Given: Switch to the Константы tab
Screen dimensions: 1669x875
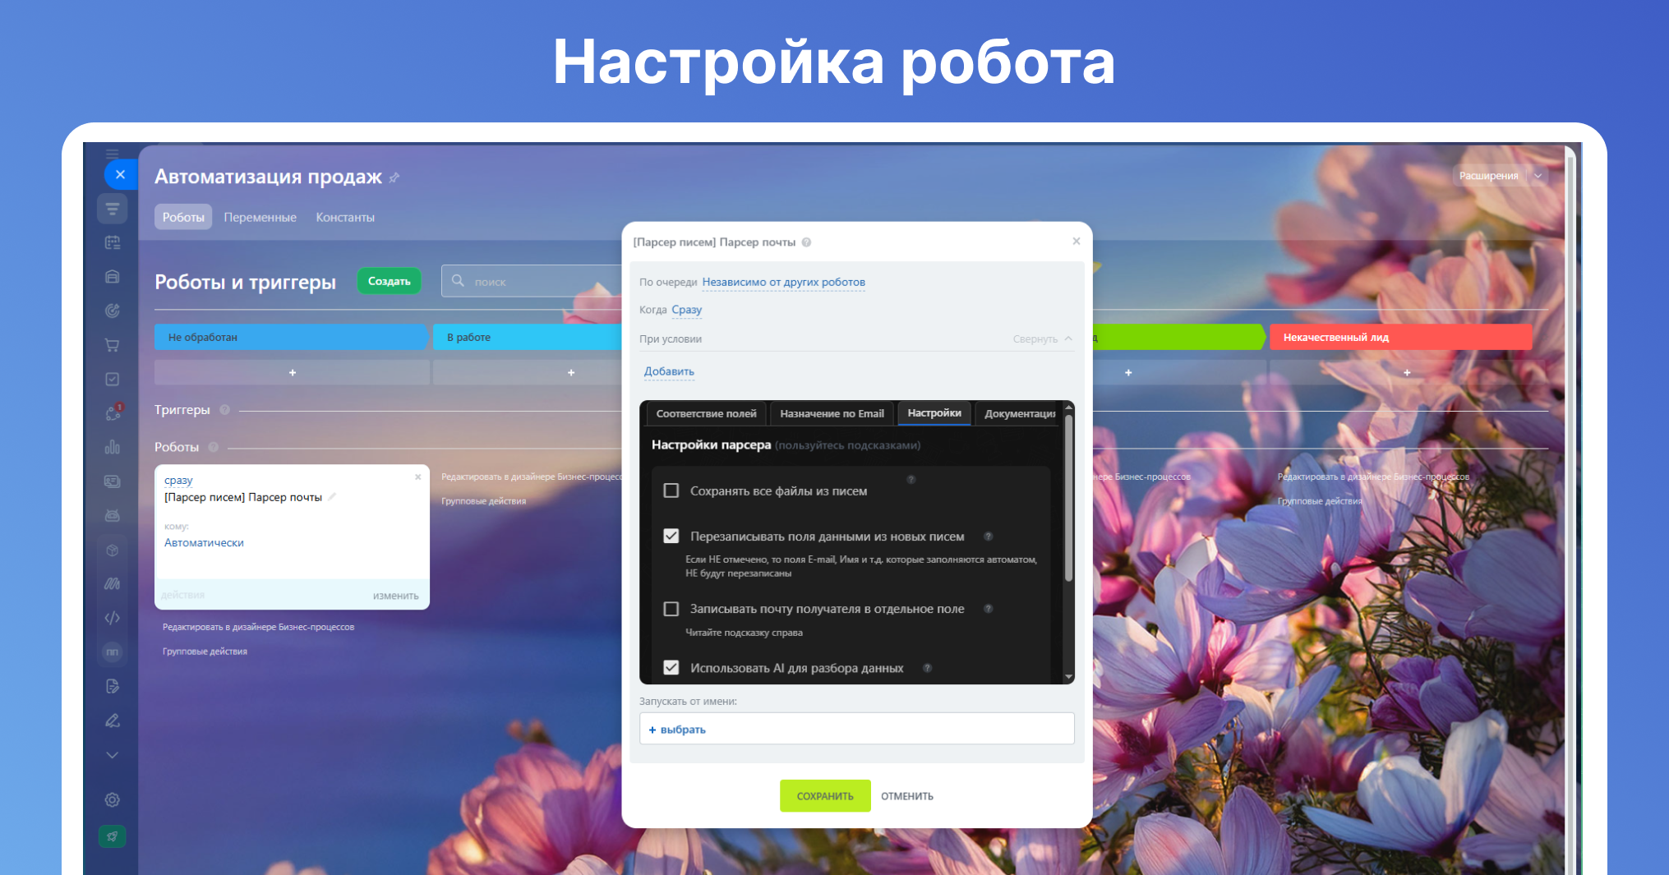Looking at the screenshot, I should tap(345, 217).
